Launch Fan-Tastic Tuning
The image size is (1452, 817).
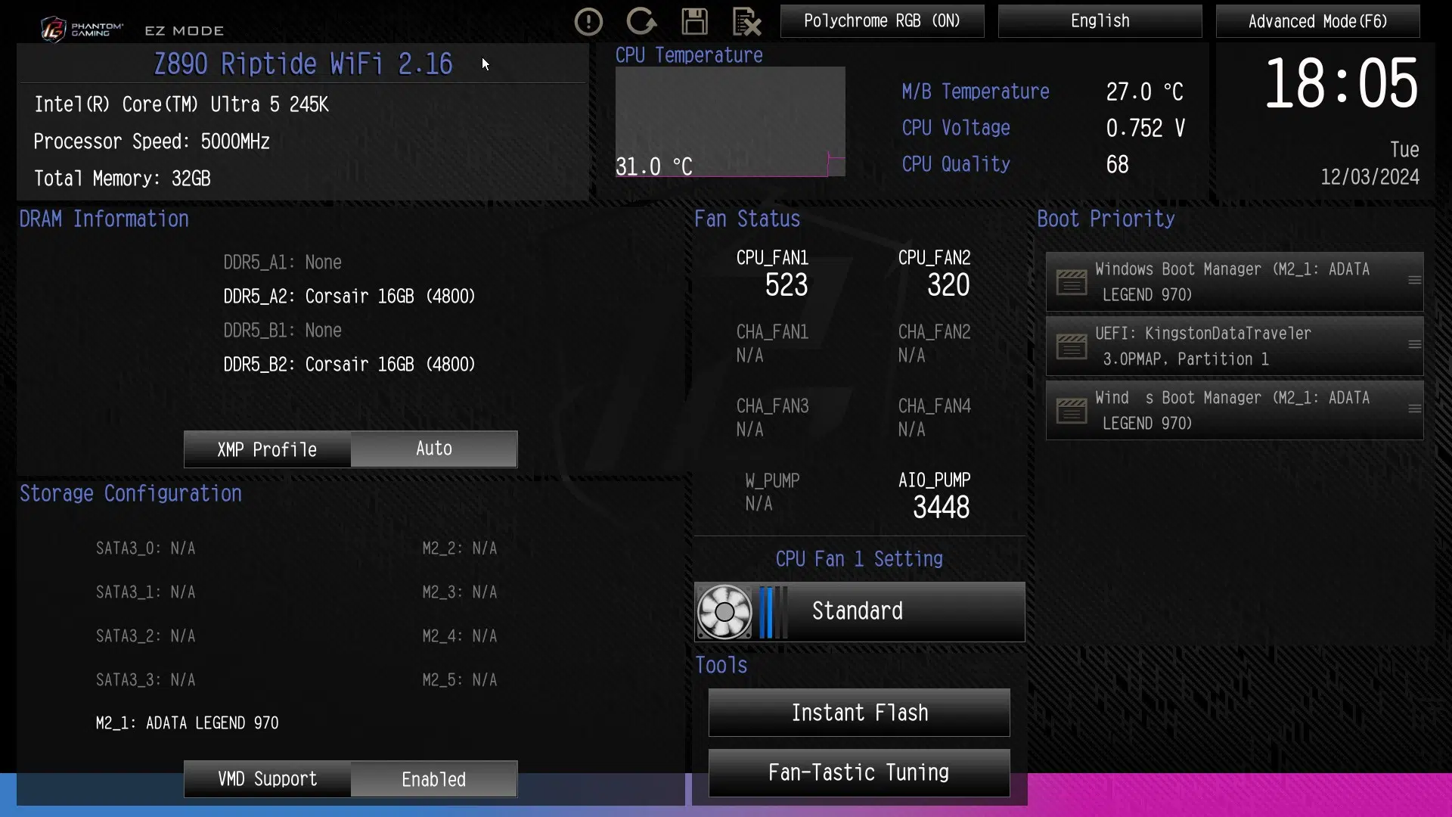click(859, 773)
